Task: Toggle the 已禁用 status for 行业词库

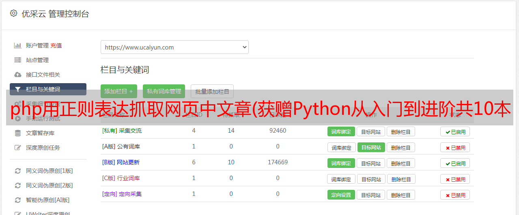Action: pos(455,179)
